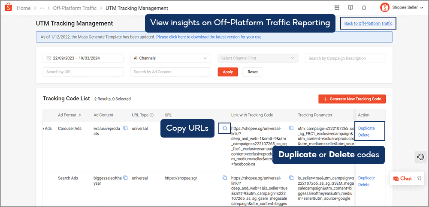Copy https://shopee.sg/ URL icon
429x207 pixels.
(x=225, y=178)
